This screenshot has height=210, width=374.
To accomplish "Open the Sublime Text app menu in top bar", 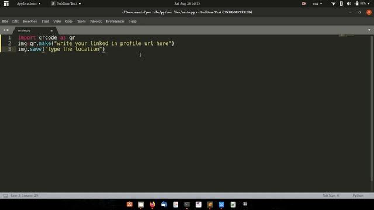I will (66, 3).
